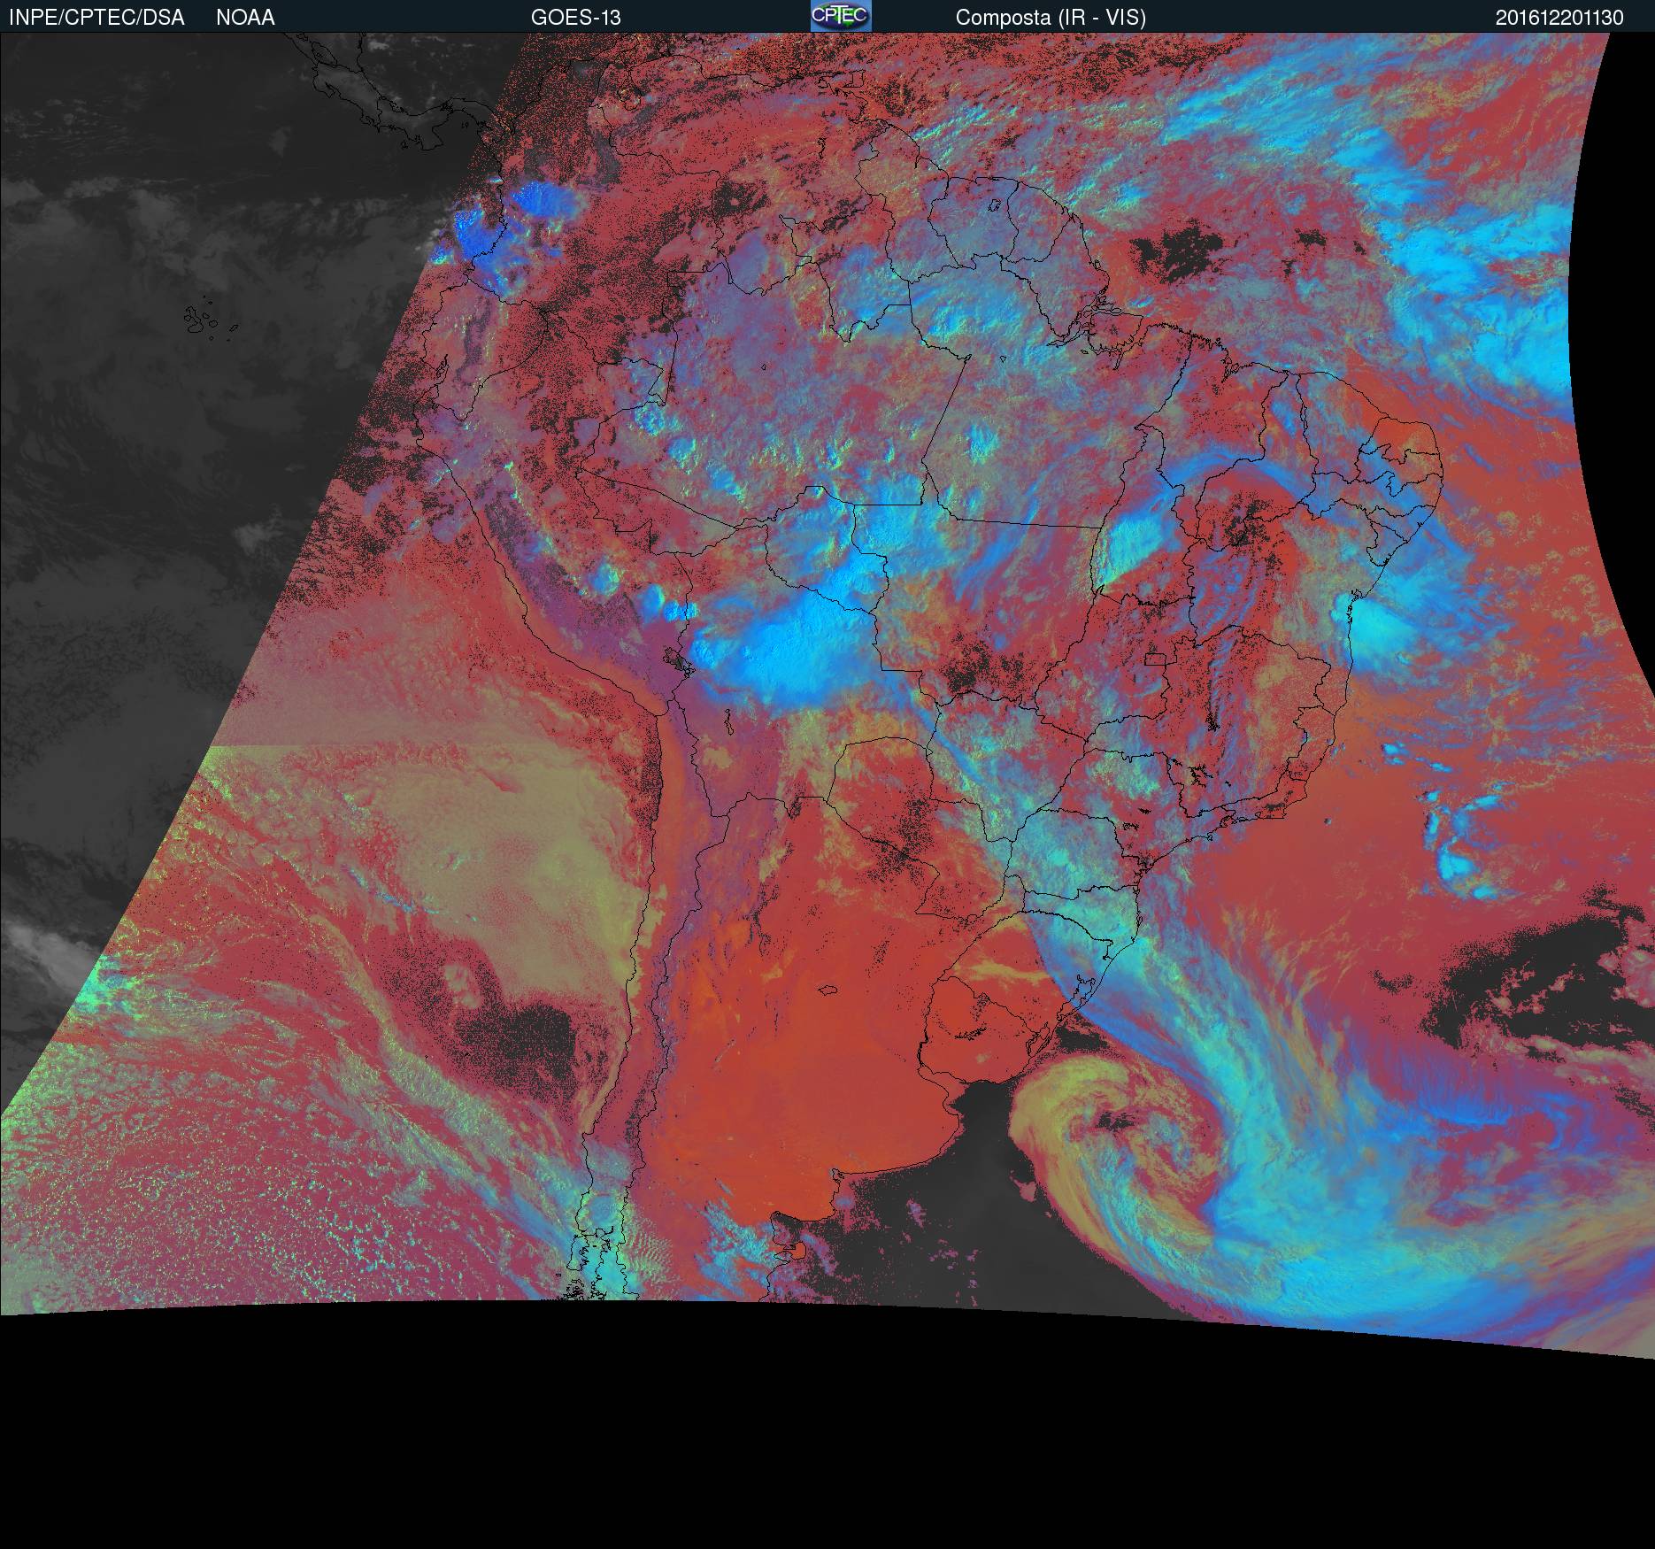
Task: Click the CPTEC logo in the header
Action: [x=840, y=16]
